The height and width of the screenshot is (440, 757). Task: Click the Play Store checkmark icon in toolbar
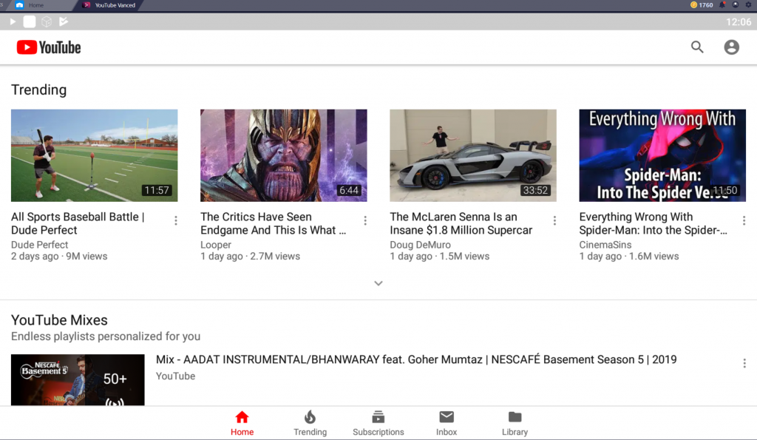click(64, 21)
